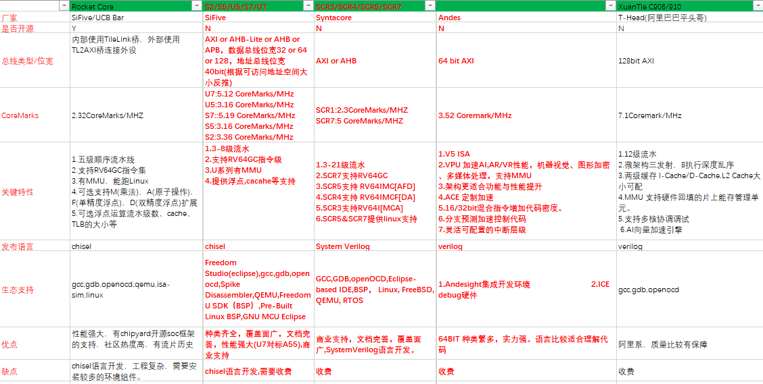Select the '2.32CoreMarks/MHZ' cell

(136, 115)
